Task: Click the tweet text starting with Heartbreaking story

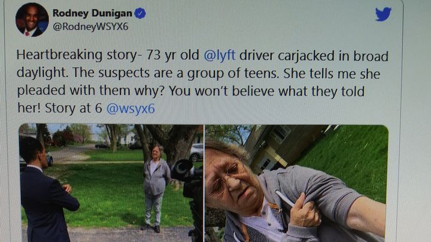Action: [x=202, y=82]
